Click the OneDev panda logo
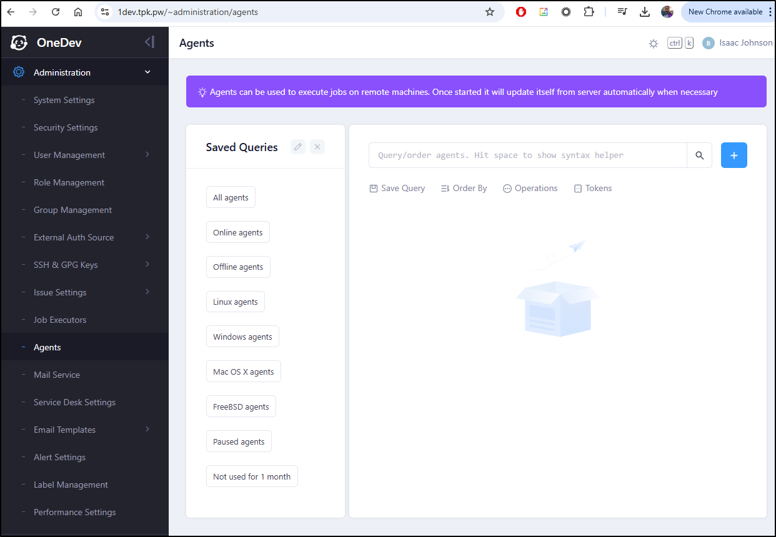This screenshot has width=776, height=537. click(x=19, y=42)
